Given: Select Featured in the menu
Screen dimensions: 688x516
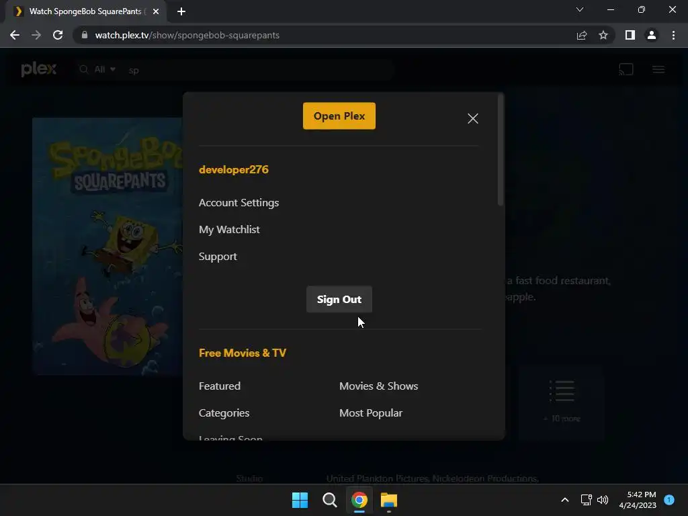Looking at the screenshot, I should coord(220,386).
